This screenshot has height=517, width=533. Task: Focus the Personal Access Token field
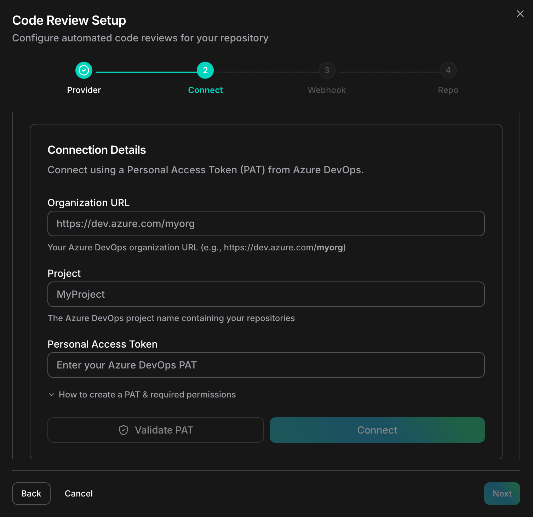tap(266, 365)
